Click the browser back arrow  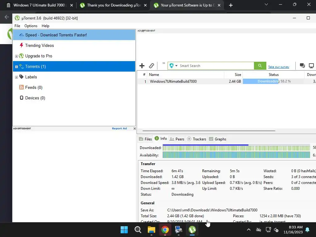(7, 17)
